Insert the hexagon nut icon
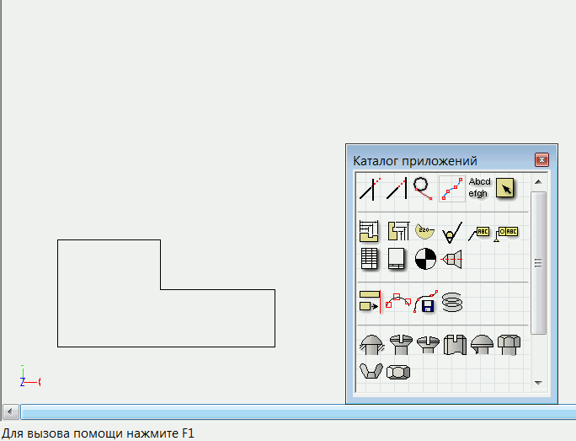The height and width of the screenshot is (441, 576). [x=398, y=372]
